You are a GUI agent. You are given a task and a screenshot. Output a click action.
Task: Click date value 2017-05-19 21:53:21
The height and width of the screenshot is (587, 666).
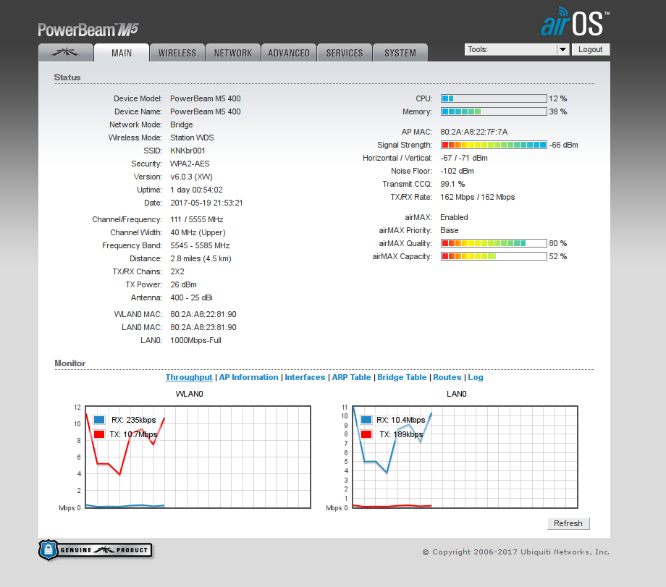[206, 203]
